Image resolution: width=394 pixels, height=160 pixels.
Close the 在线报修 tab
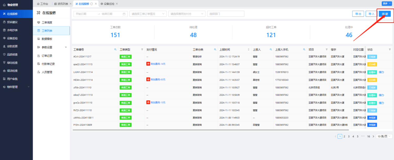96,4
